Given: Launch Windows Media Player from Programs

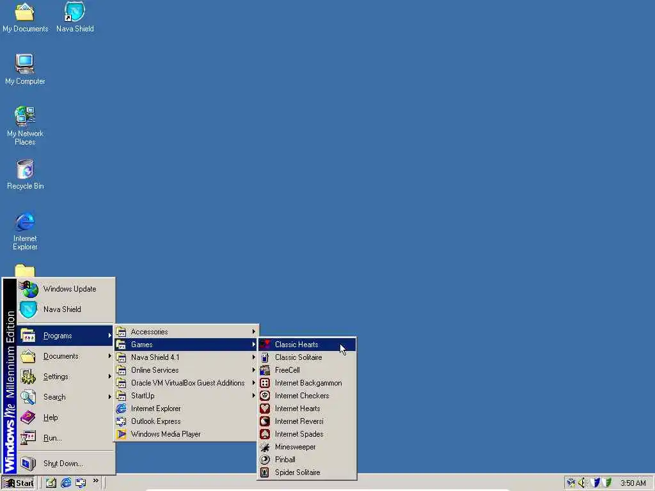Looking at the screenshot, I should (x=186, y=434).
